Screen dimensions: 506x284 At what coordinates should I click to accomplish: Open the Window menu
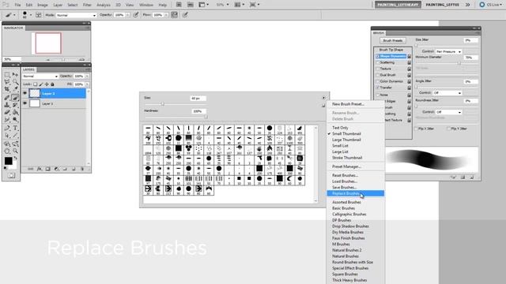(x=145, y=6)
